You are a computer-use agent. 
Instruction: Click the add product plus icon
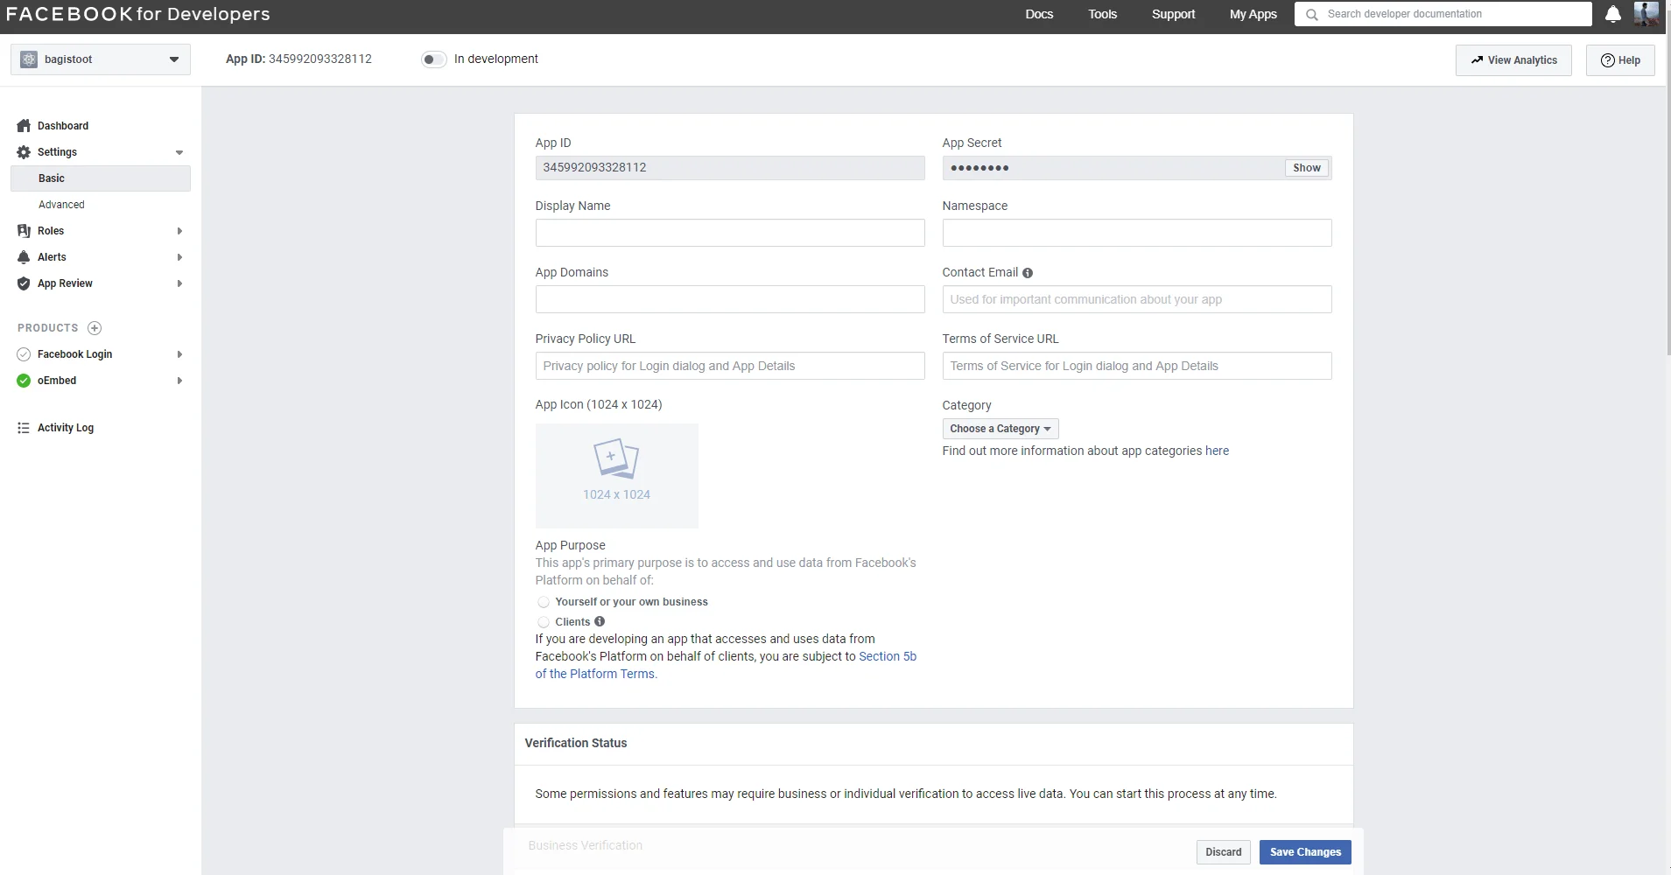(x=95, y=328)
